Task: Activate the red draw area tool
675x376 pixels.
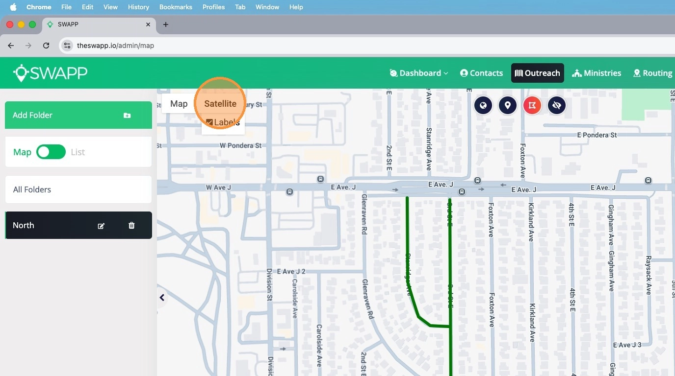Action: tap(532, 105)
